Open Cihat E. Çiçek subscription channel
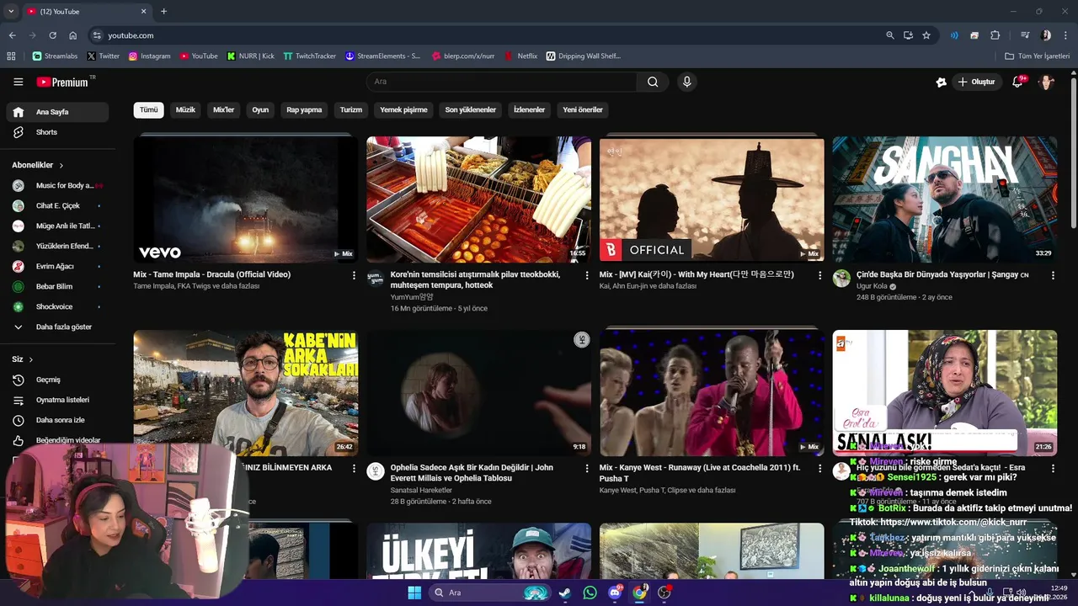Screen dimensions: 1078x606 coord(57,205)
